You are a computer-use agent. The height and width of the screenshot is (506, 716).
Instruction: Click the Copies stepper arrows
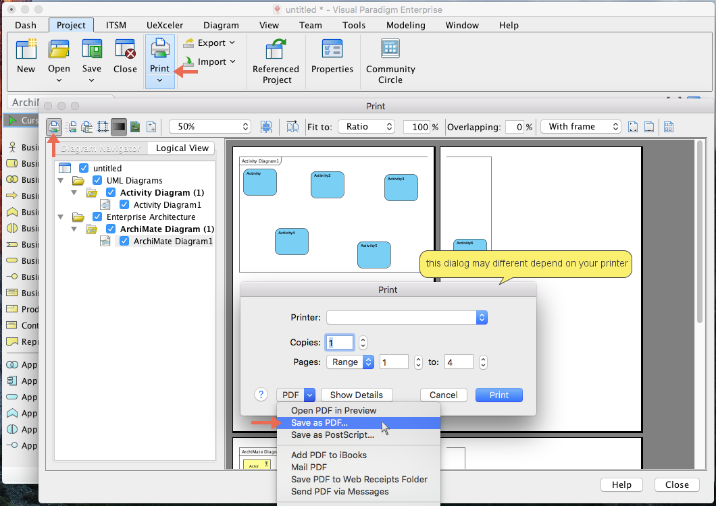click(x=363, y=342)
